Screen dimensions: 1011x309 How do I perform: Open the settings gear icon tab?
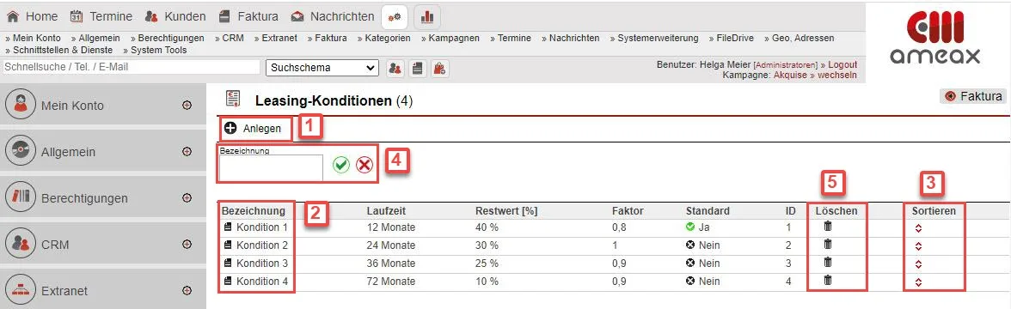coord(395,17)
